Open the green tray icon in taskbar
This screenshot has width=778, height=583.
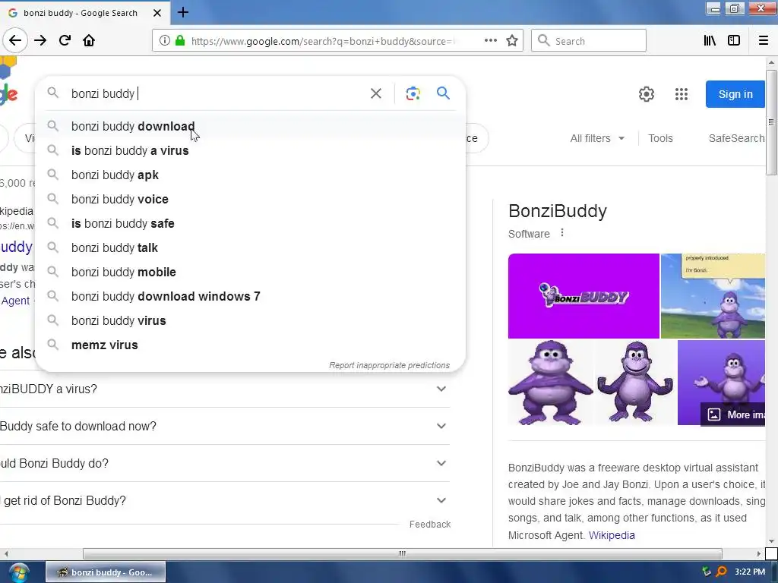707,572
